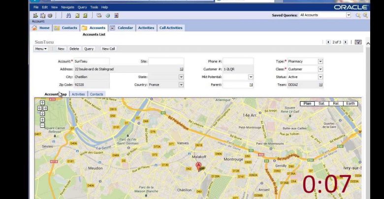Click the binoculars search icon
Viewport: 384px width, 199px height.
tap(68, 15)
